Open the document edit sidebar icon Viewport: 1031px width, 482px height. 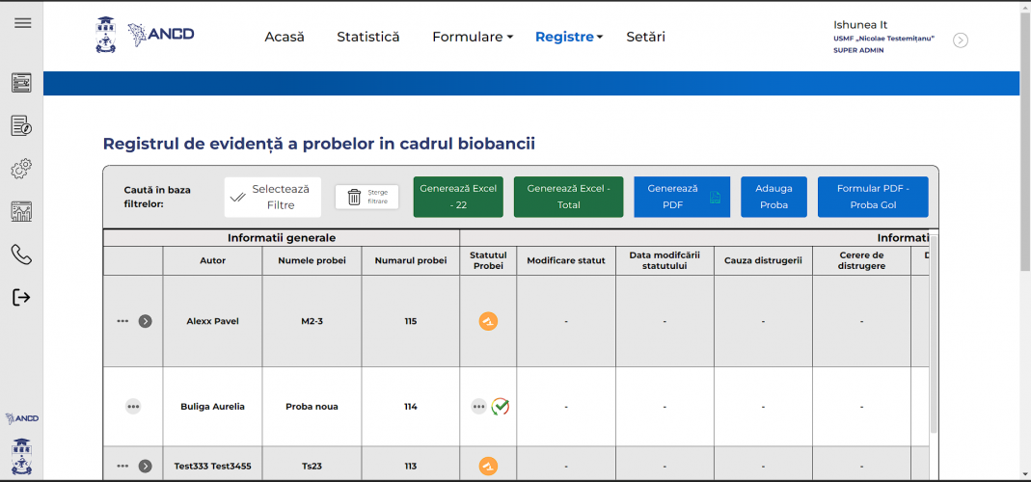point(21,125)
